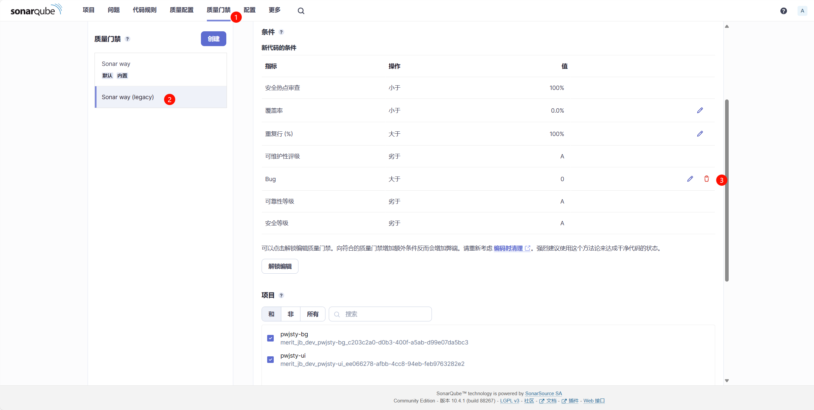Click help icon beside 项目 section heading
Screen dimensions: 814x410
pyautogui.click(x=281, y=295)
